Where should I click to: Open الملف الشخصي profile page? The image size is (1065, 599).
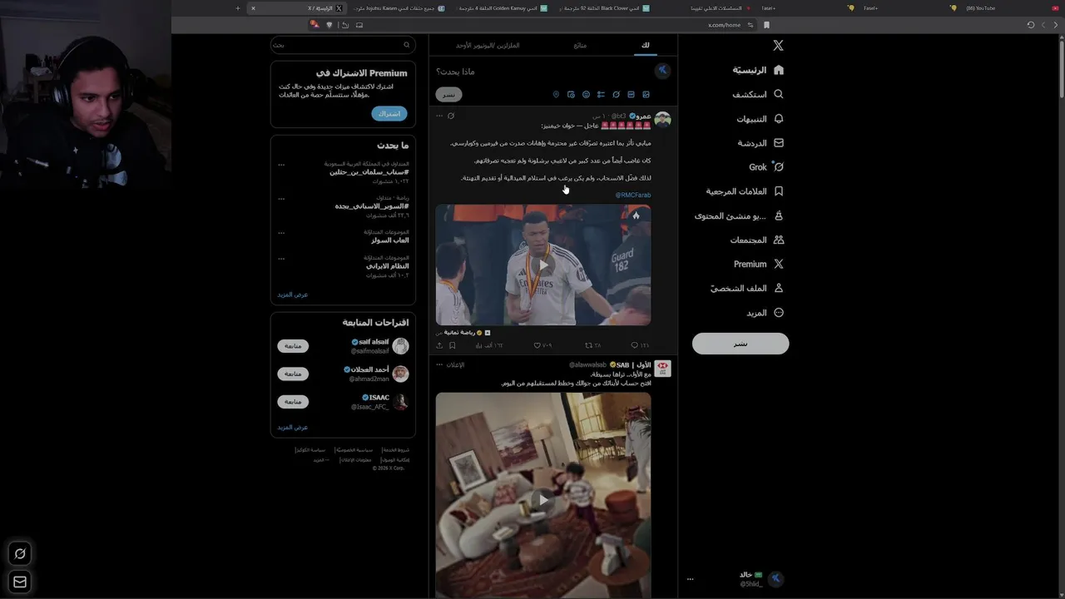coord(747,288)
